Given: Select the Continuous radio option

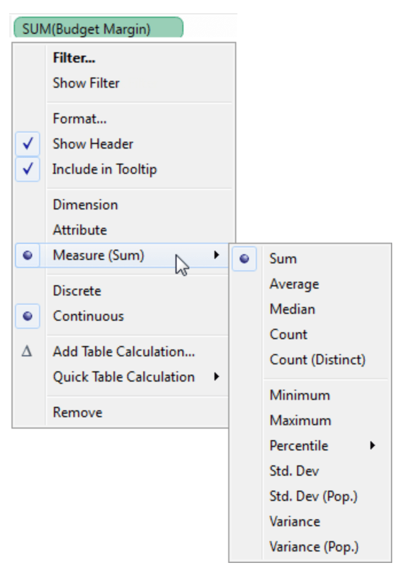Looking at the screenshot, I should coord(88,316).
